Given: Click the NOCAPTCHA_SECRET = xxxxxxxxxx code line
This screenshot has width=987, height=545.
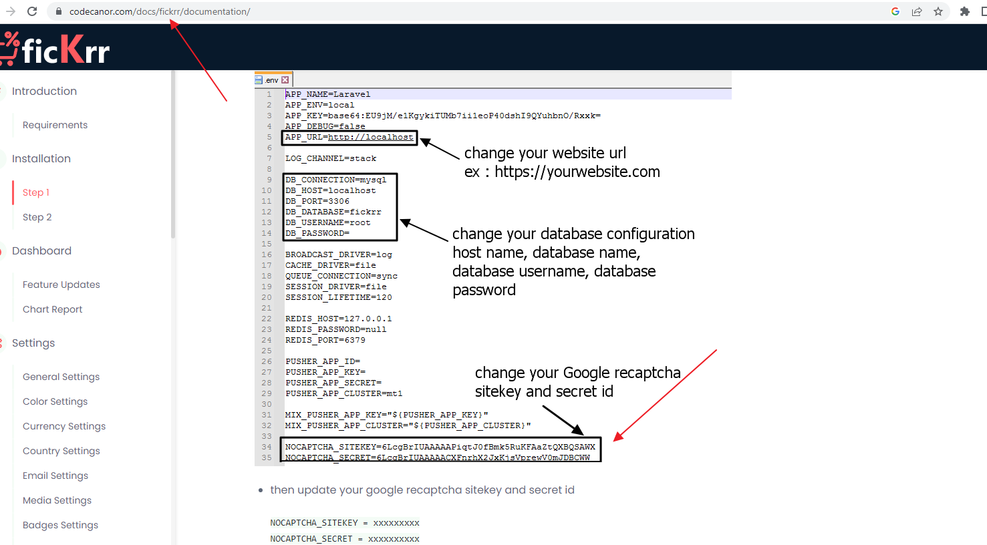Looking at the screenshot, I should (x=345, y=539).
